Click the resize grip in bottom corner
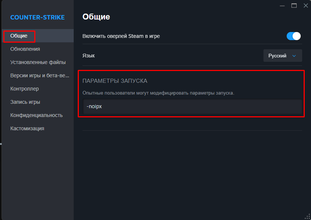Image resolution: width=311 pixels, height=220 pixels. tap(308, 217)
